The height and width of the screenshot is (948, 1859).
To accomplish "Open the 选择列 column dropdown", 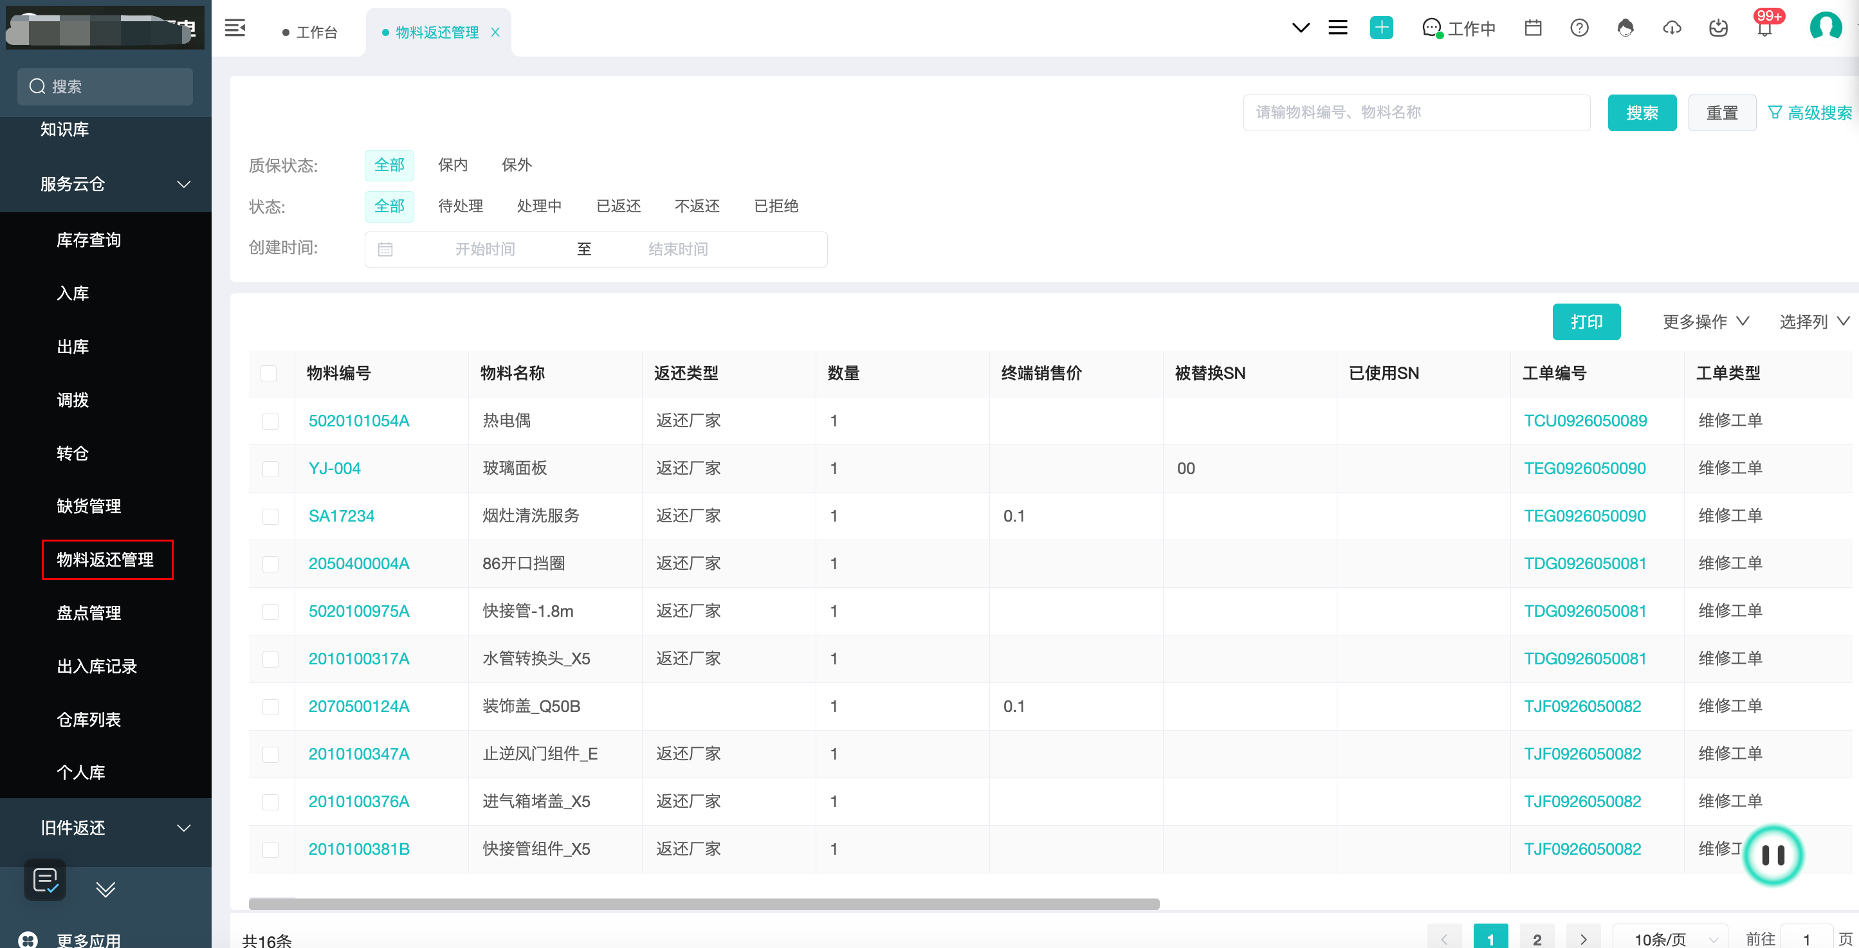I will [x=1814, y=322].
